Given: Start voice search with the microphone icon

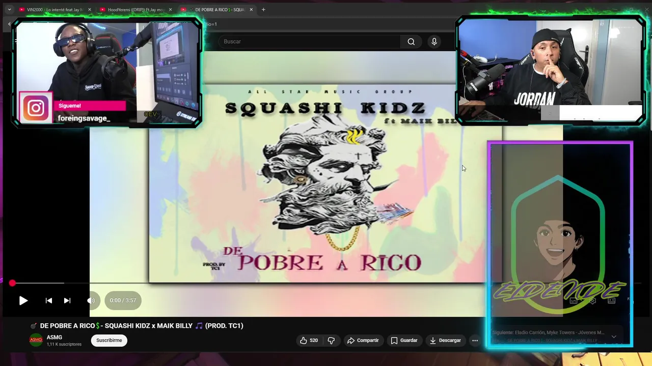Looking at the screenshot, I should 434,42.
